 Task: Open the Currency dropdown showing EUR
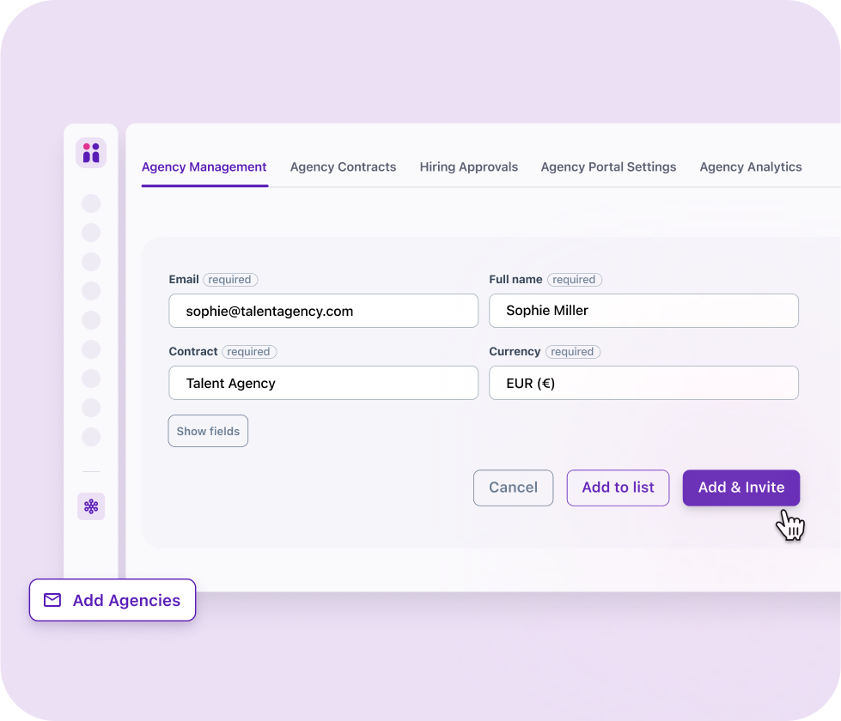pos(643,383)
